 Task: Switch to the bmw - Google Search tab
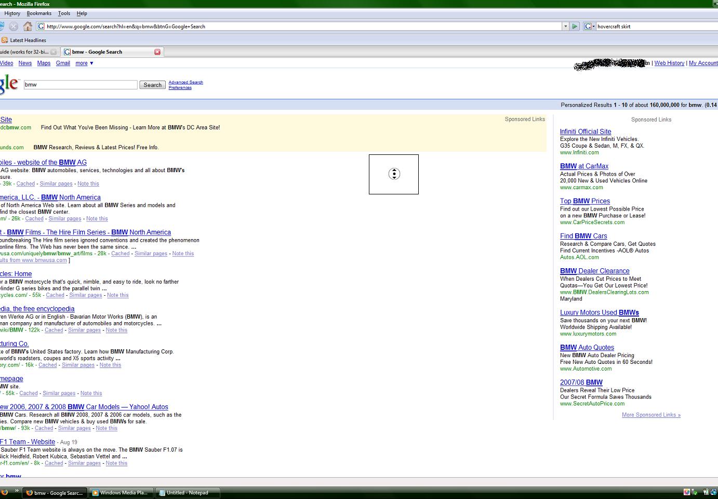(112, 52)
